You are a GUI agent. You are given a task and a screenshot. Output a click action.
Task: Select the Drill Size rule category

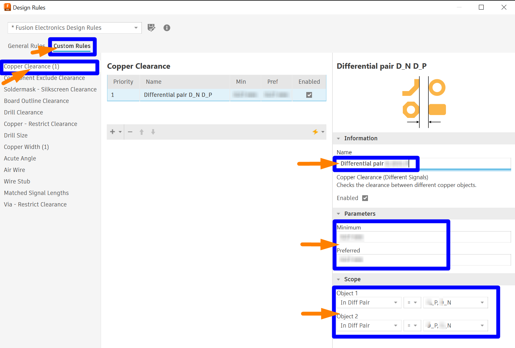16,135
